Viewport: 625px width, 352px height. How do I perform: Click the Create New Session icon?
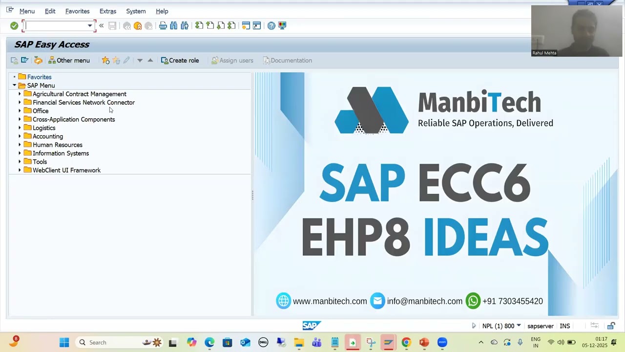[246, 25]
